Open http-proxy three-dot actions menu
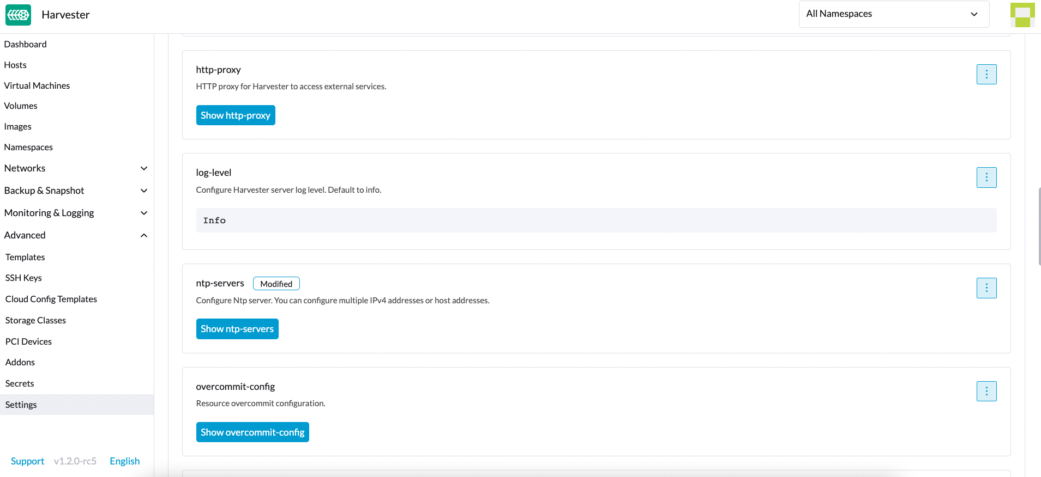The width and height of the screenshot is (1041, 477). coord(986,75)
